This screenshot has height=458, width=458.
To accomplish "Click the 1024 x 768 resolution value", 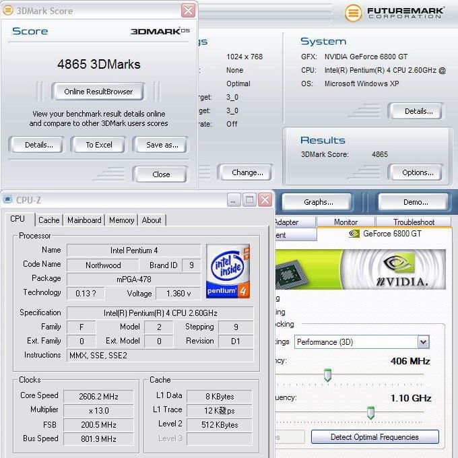I will [244, 57].
